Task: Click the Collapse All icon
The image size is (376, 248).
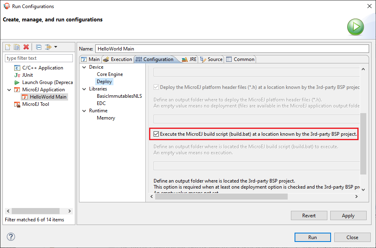Action: [x=38, y=47]
